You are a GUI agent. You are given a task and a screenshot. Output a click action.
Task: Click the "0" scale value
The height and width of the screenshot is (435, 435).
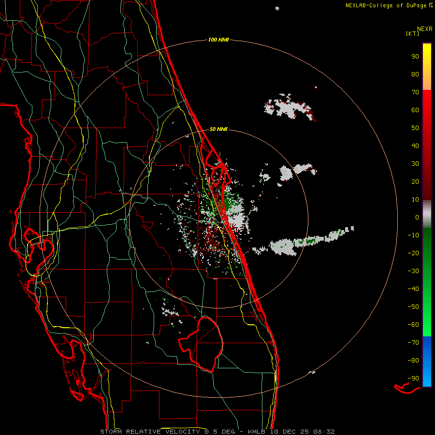coord(417,217)
